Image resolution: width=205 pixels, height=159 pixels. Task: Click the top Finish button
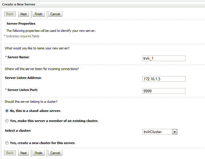[39, 14]
